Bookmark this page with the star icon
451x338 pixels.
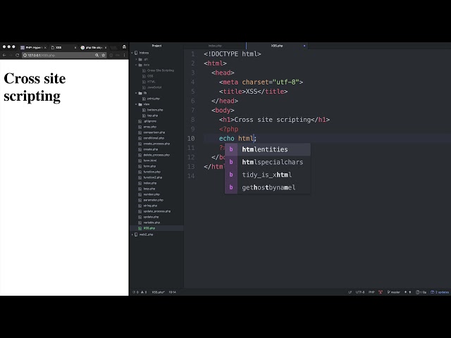[104, 55]
